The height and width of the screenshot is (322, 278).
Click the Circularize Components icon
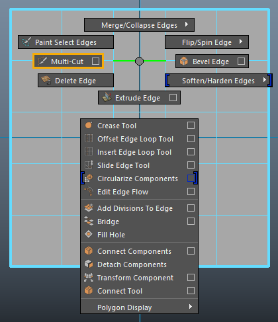click(89, 179)
